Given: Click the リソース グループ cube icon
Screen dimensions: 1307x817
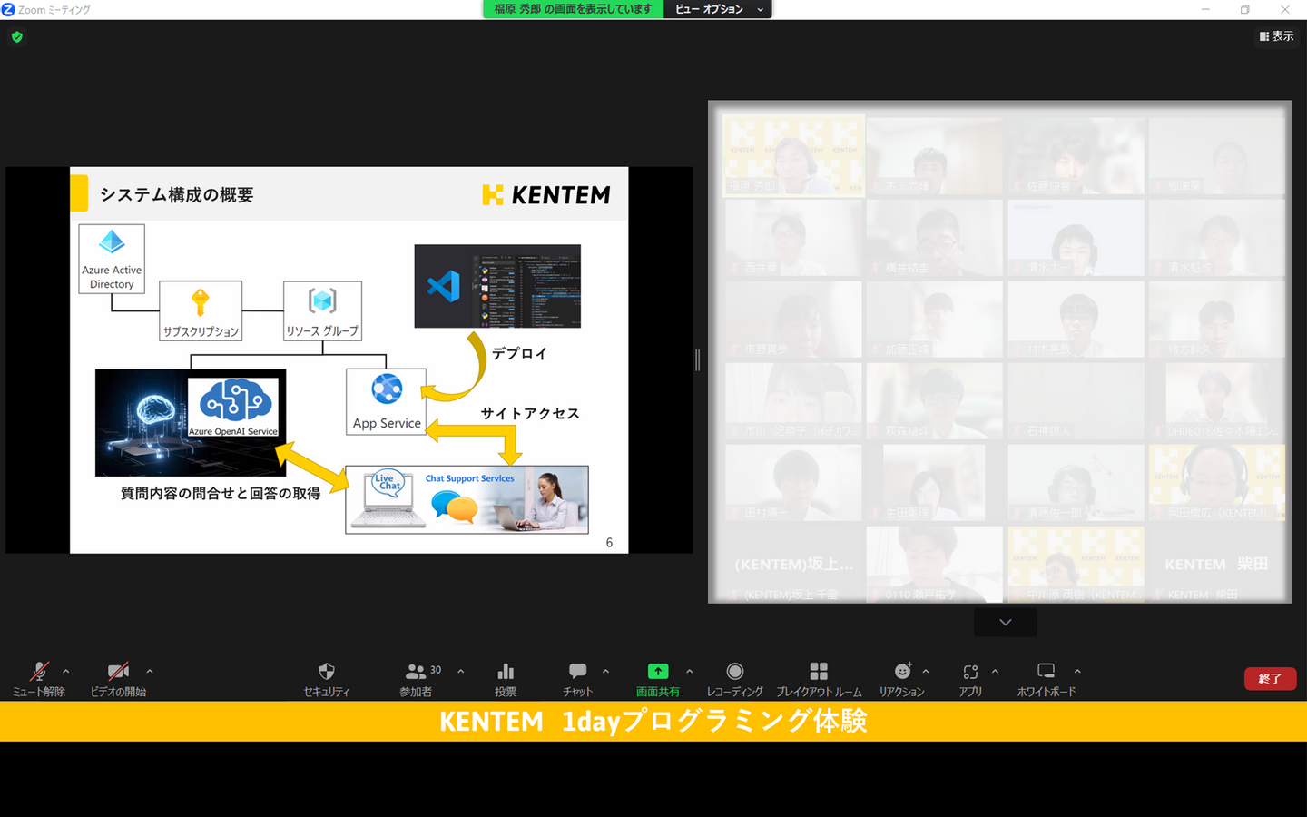Looking at the screenshot, I should pos(322,300).
